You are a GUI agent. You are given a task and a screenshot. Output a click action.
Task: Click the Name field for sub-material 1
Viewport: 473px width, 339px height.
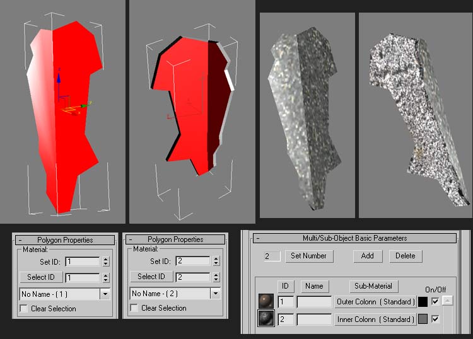(314, 302)
